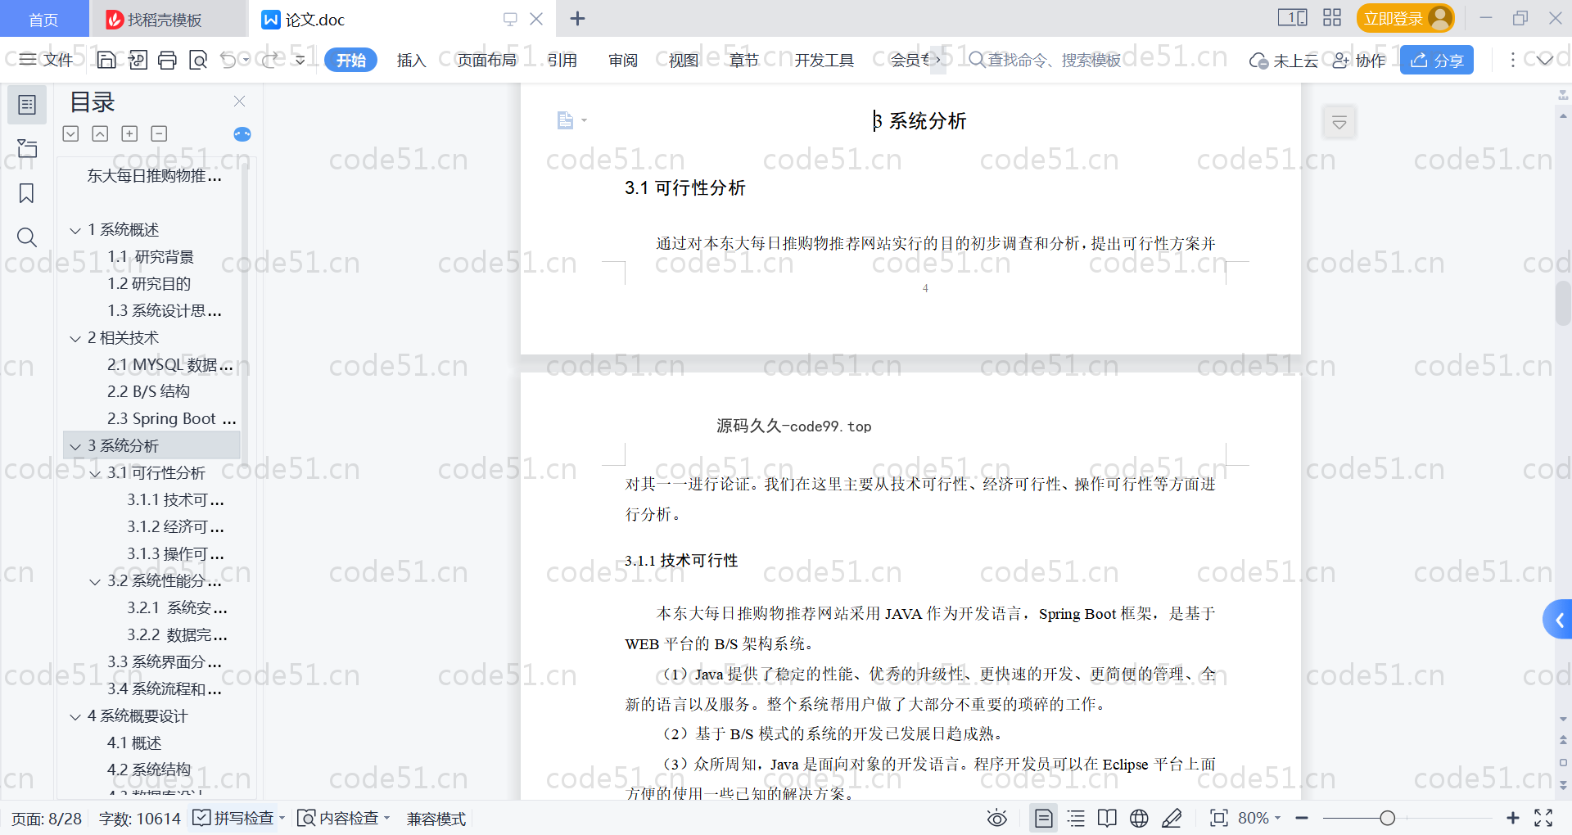Open the find sidebar search icon

(26, 237)
